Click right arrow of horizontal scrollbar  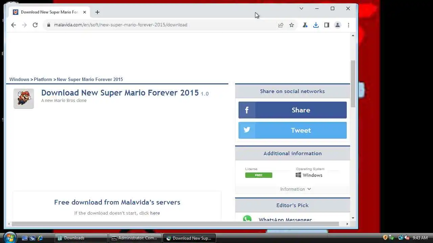347,224
